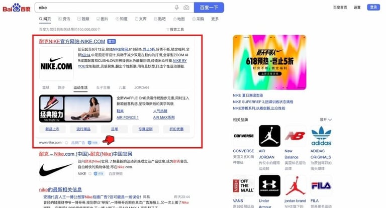Click the 专属定制 button

tap(145, 129)
